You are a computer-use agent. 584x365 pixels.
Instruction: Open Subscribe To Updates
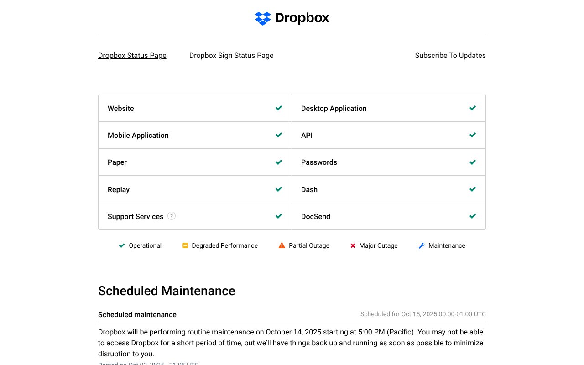(450, 56)
